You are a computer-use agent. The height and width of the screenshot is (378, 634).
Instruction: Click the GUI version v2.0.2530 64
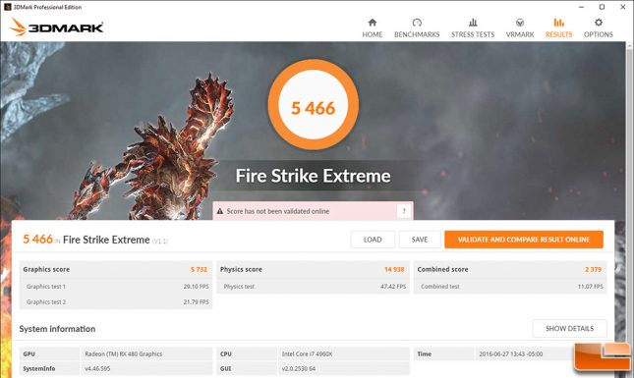tap(299, 368)
